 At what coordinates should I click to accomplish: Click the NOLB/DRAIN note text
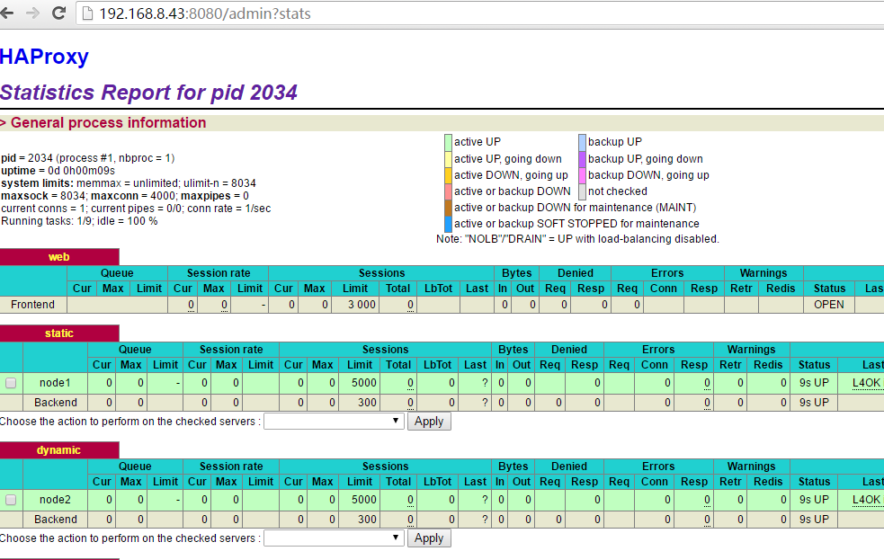578,239
